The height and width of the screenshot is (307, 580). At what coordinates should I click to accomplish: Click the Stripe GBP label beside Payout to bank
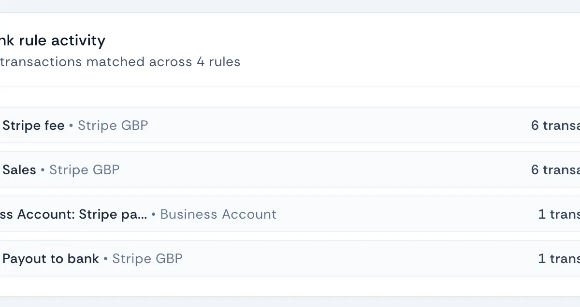(147, 258)
